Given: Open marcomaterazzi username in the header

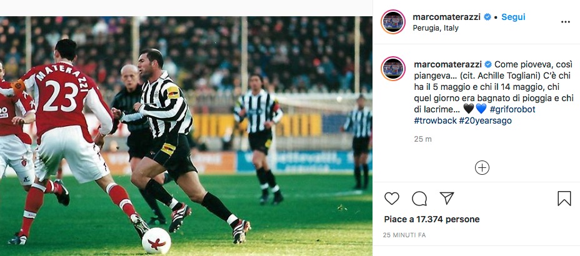Looking at the screenshot, I should point(447,17).
